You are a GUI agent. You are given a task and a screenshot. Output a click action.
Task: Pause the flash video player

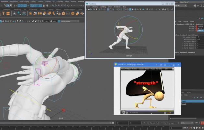click(124, 112)
